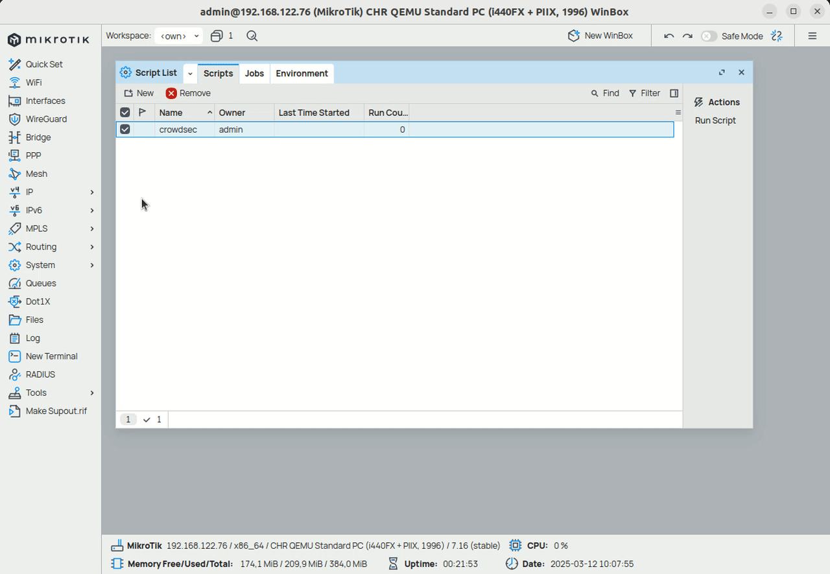
Task: Toggle the column panel layout icon
Action: click(674, 93)
